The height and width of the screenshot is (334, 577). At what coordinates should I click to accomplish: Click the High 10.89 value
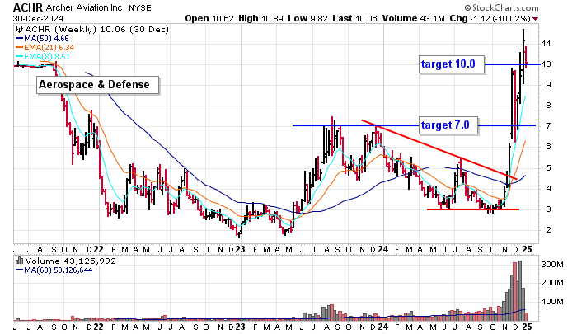[261, 18]
